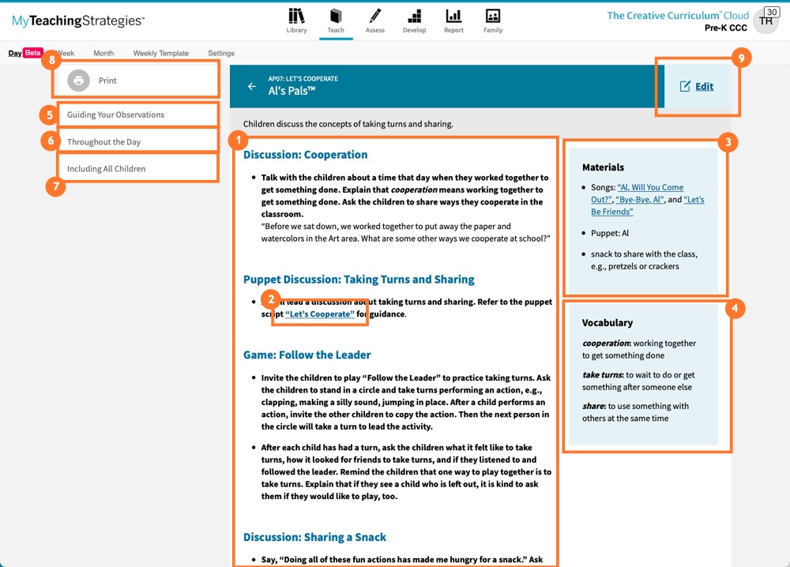Open the Settings tab
The height and width of the screenshot is (567, 790).
click(x=221, y=53)
